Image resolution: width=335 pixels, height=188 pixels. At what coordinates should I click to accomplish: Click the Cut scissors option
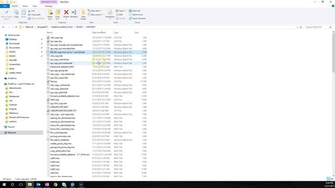tap(31, 10)
